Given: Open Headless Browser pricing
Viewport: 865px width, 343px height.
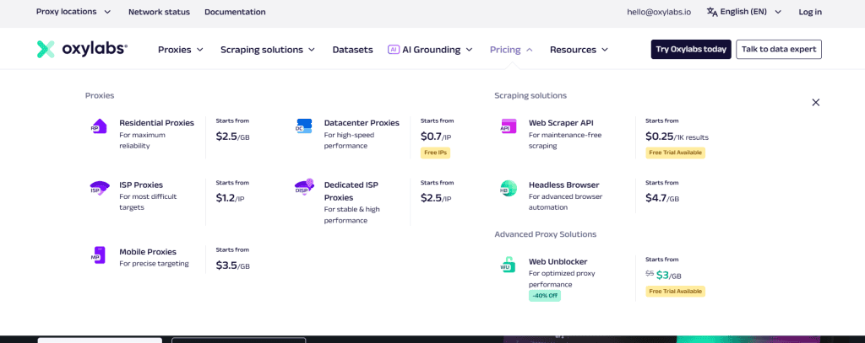Looking at the screenshot, I should (563, 185).
